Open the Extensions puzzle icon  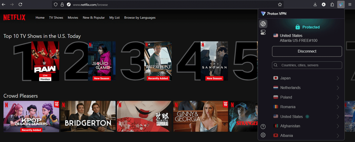coord(332,4)
